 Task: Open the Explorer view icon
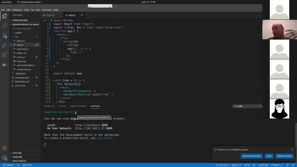click(4, 16)
